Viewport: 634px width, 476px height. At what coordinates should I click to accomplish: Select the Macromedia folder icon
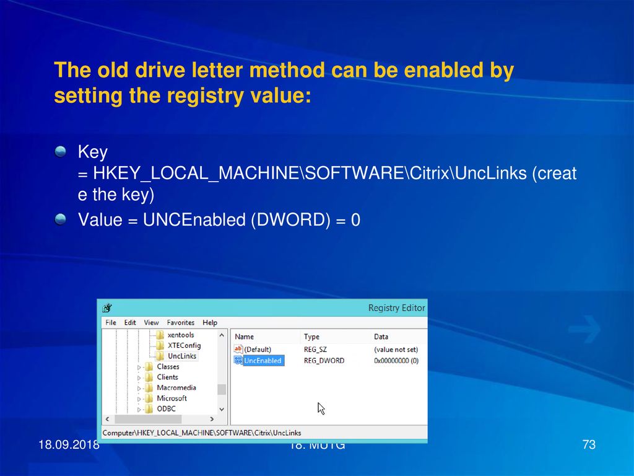tap(149, 387)
